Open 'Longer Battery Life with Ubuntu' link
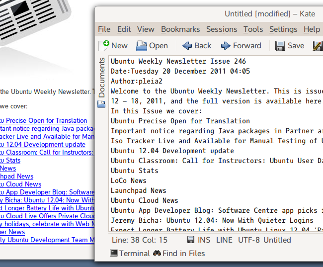 (x=47, y=208)
